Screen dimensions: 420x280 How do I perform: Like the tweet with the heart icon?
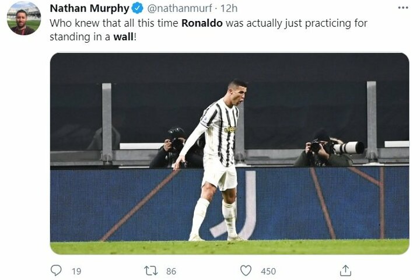(x=246, y=271)
